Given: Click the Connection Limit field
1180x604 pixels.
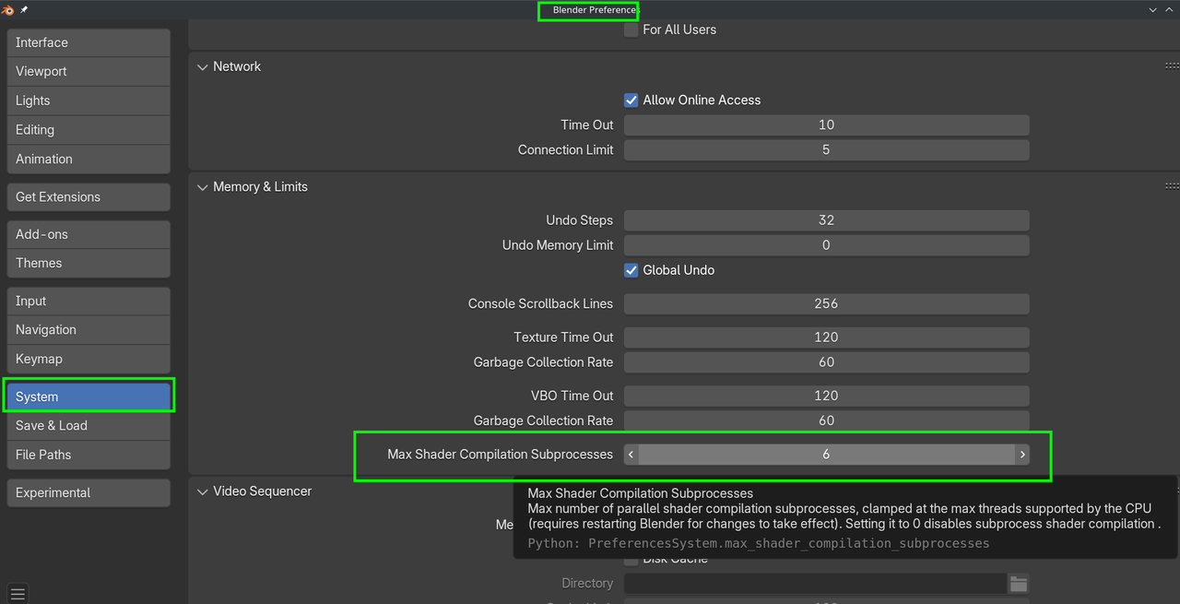Looking at the screenshot, I should [826, 149].
